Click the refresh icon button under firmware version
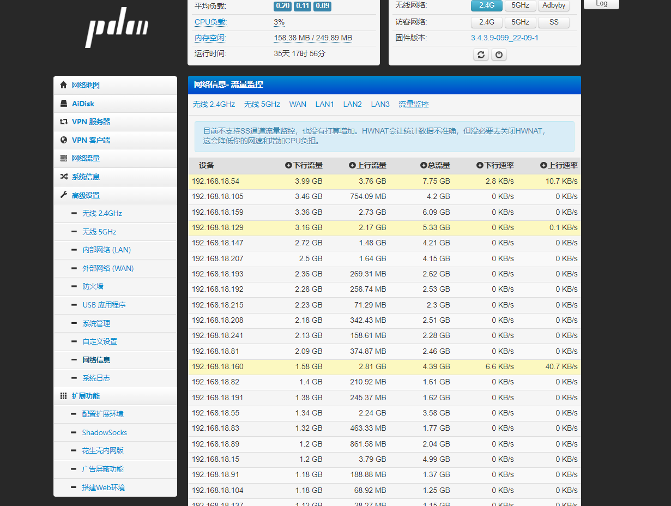 pyautogui.click(x=481, y=55)
